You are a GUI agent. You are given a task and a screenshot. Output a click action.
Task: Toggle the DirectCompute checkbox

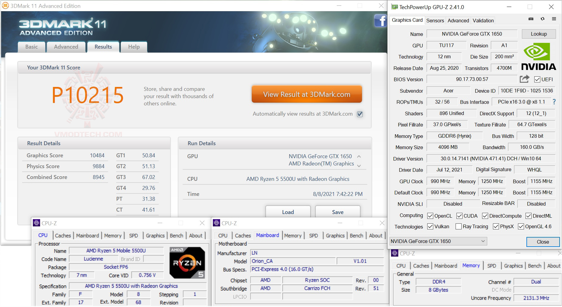[x=485, y=216]
